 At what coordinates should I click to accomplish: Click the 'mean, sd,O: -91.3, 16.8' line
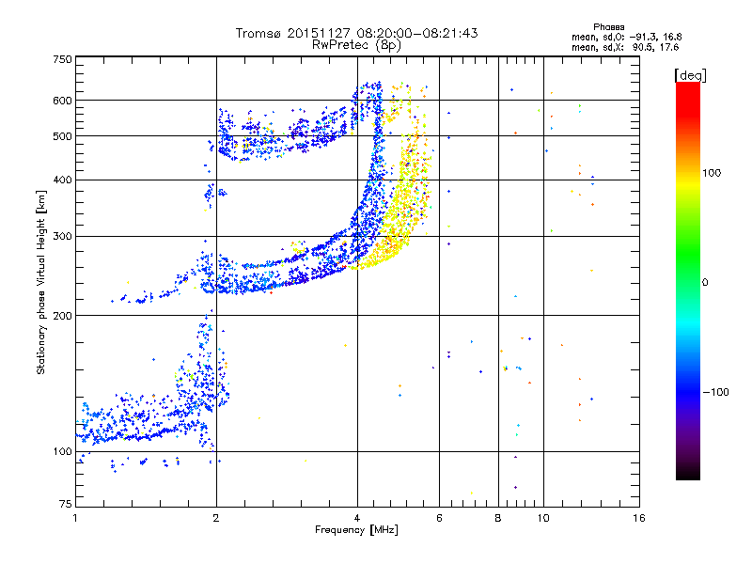tap(626, 37)
